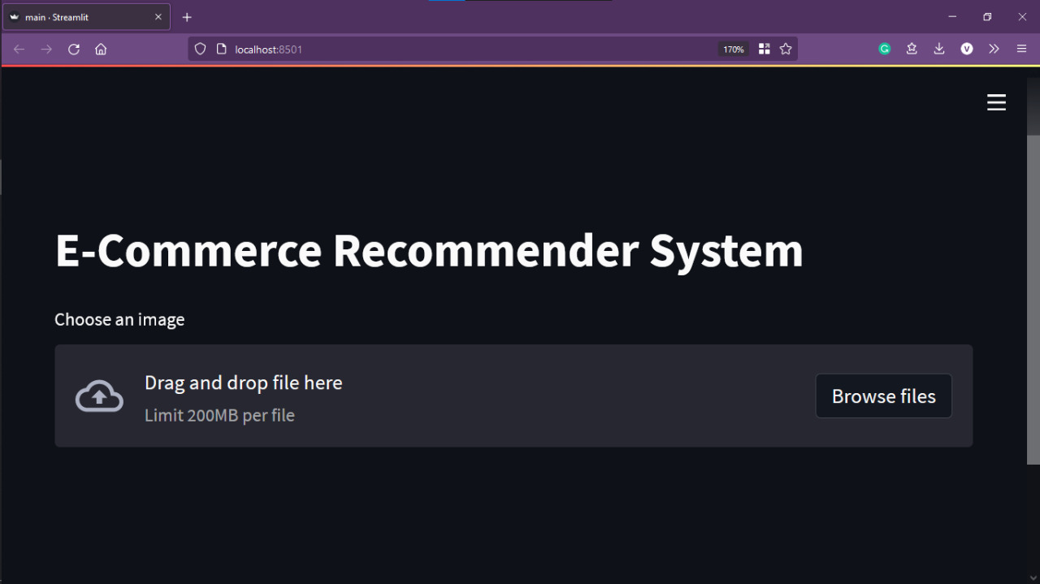Click the tracking protection shield icon
Screen dimensions: 1040x584
coord(200,49)
